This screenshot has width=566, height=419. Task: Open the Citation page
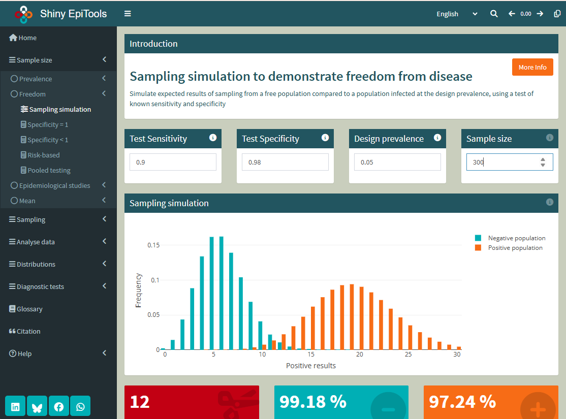coord(28,331)
